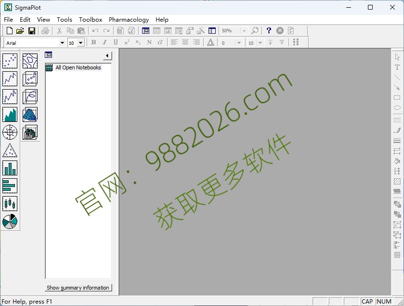Open a file with the folder icon
The image size is (404, 306).
point(20,31)
